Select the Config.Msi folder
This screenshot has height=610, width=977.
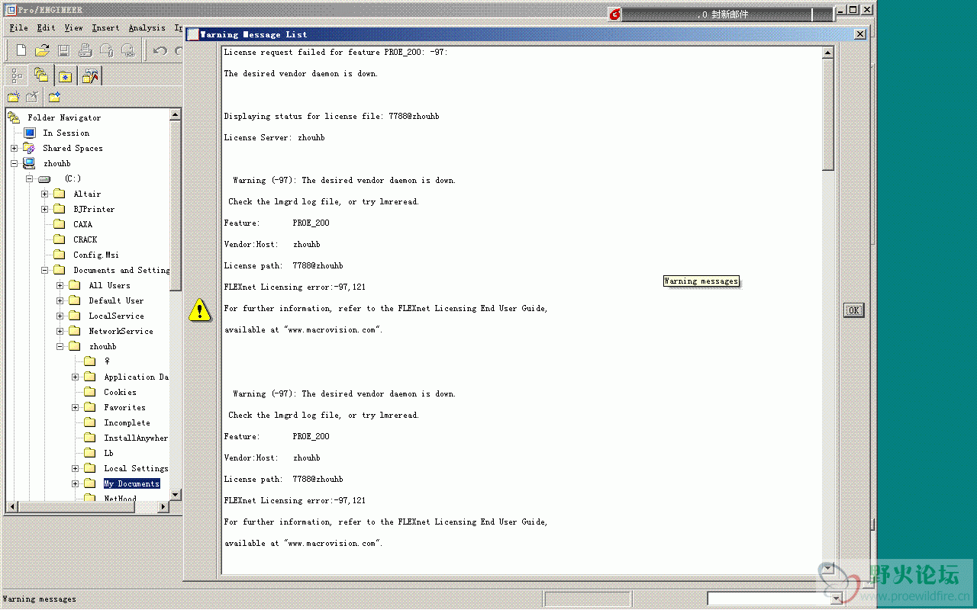[x=96, y=255]
